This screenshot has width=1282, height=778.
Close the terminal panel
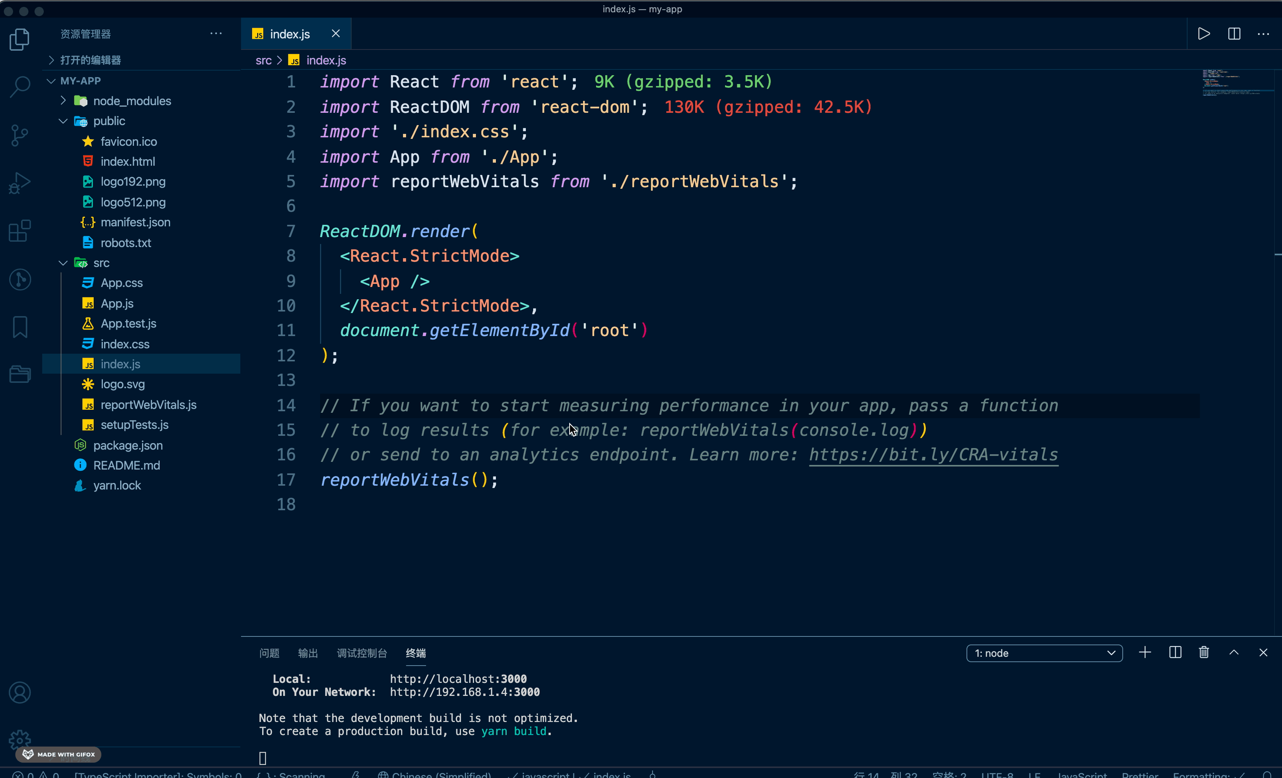pyautogui.click(x=1263, y=652)
